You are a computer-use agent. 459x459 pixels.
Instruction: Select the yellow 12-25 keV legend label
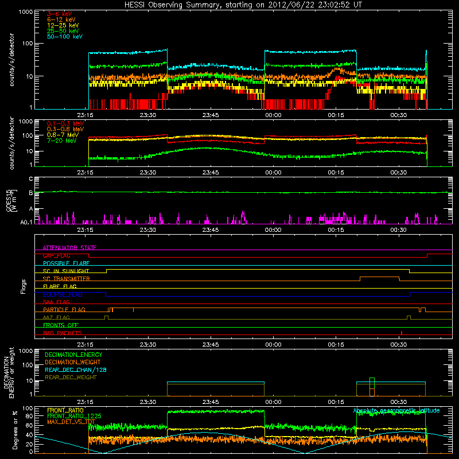tap(63, 25)
